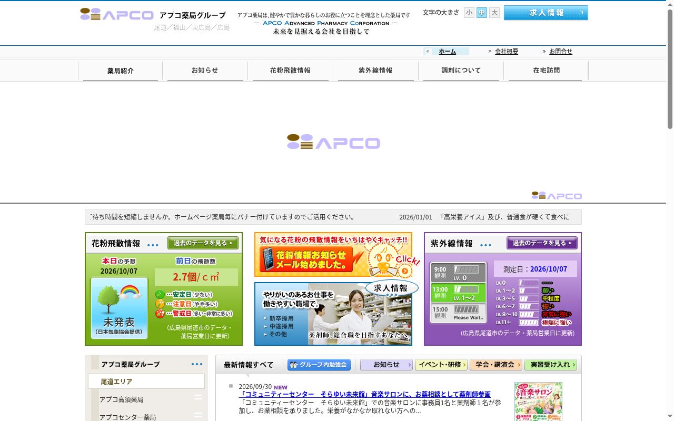Click the large APCO logo in the slideshow
Image resolution: width=674 pixels, height=421 pixels.
[333, 142]
